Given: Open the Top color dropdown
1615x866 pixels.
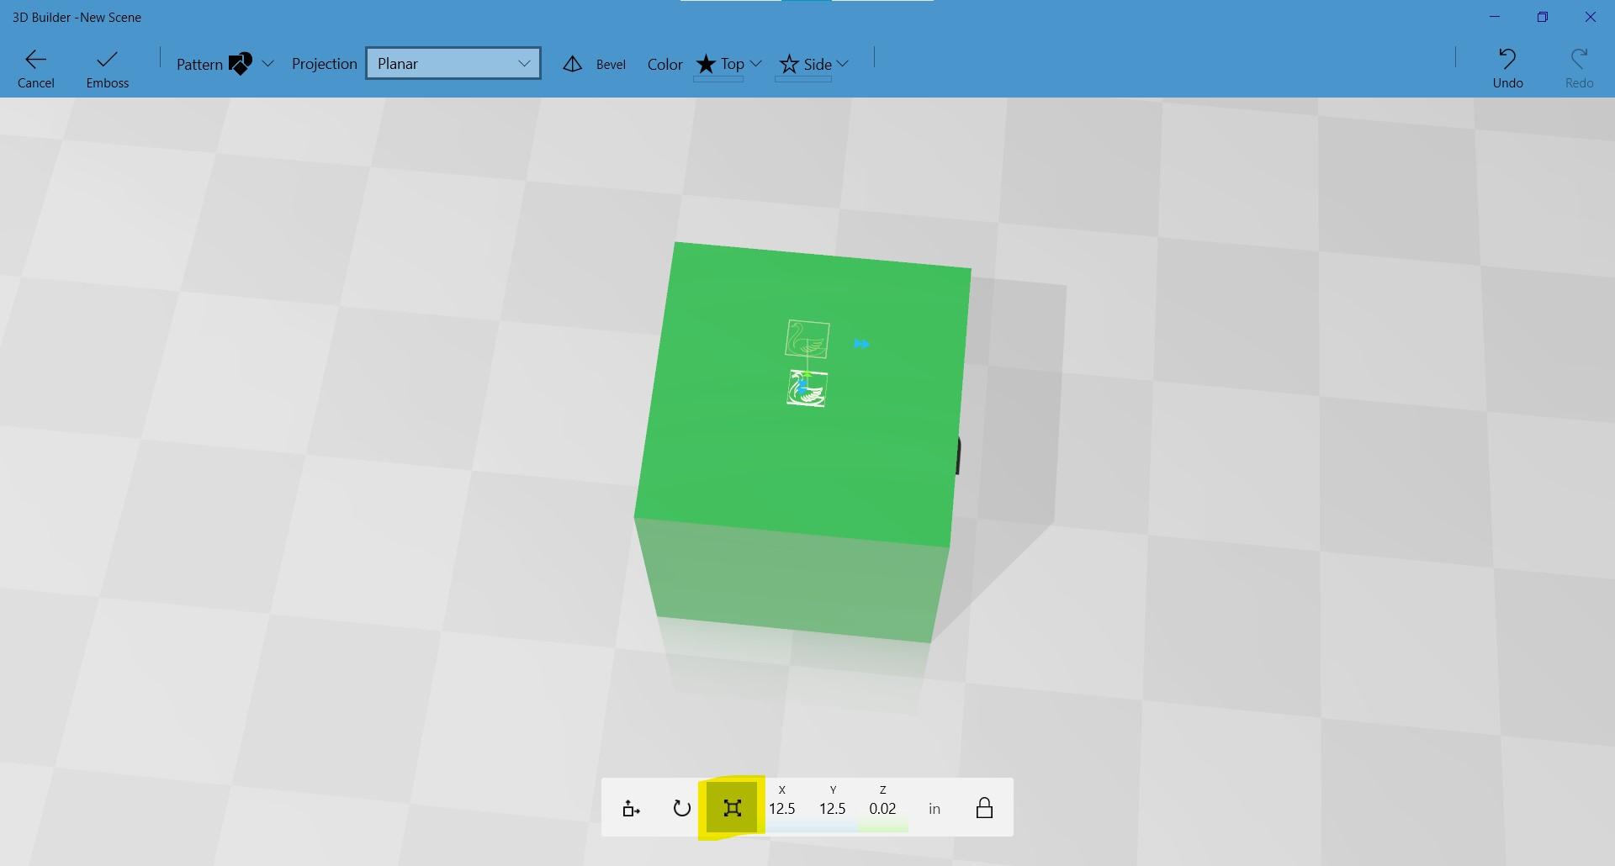Looking at the screenshot, I should tap(728, 65).
